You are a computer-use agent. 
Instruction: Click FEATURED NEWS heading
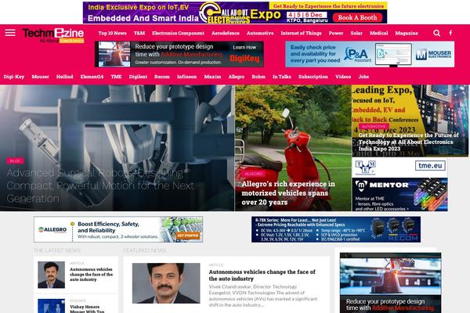click(x=144, y=250)
